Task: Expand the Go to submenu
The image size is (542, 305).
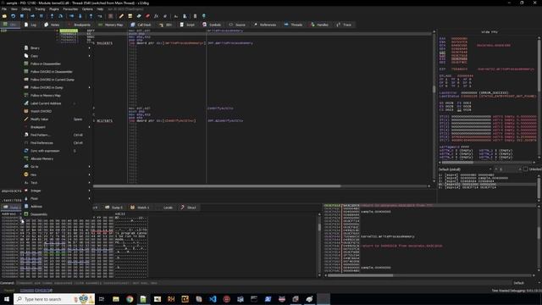Action: [57, 167]
